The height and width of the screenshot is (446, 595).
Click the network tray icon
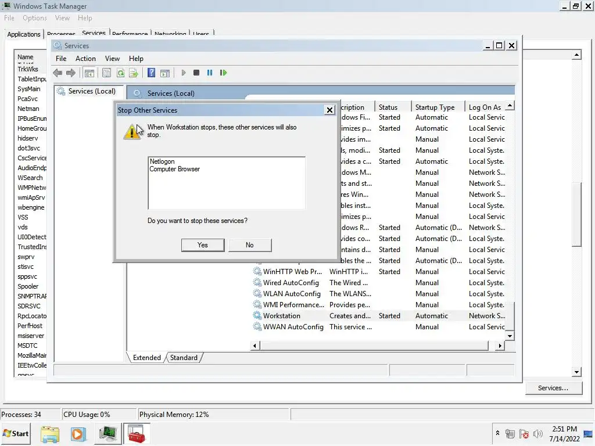click(510, 434)
